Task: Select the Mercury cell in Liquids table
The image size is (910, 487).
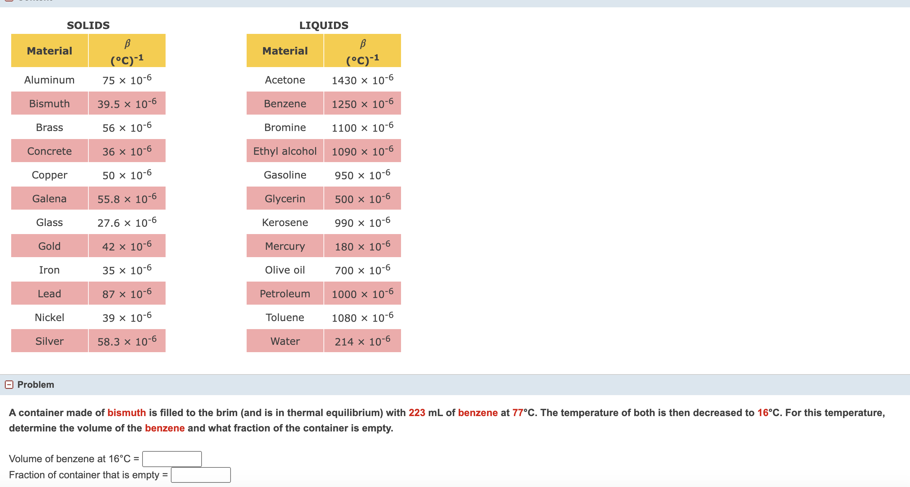Action: (x=285, y=246)
